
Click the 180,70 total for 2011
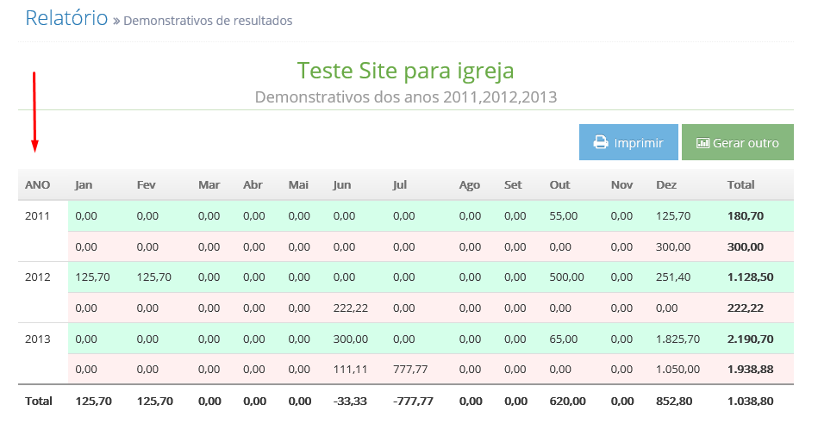pos(746,215)
